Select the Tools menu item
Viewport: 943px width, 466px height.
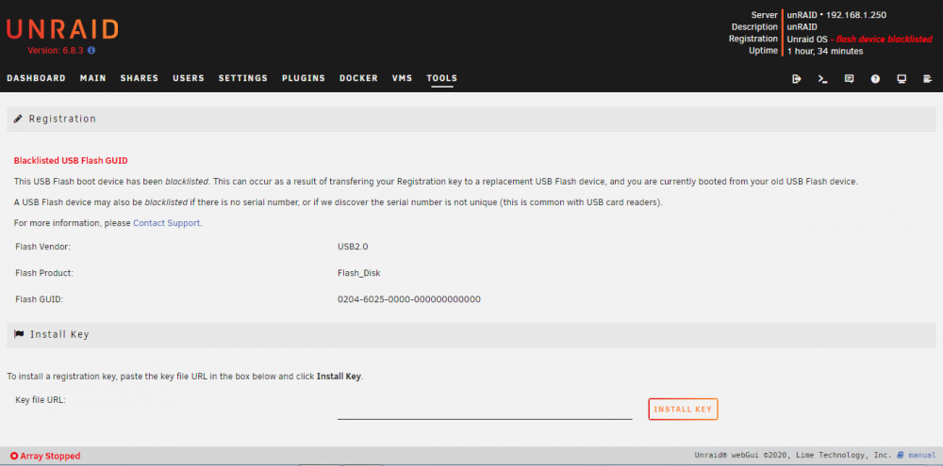click(x=442, y=79)
